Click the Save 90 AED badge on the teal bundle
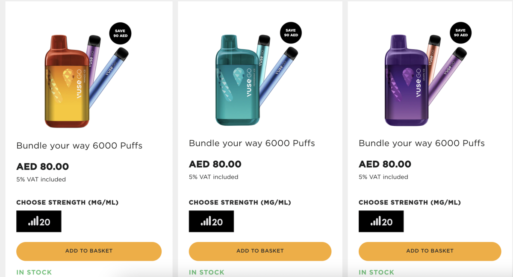Screen dimensions: 513x277 [x=291, y=33]
